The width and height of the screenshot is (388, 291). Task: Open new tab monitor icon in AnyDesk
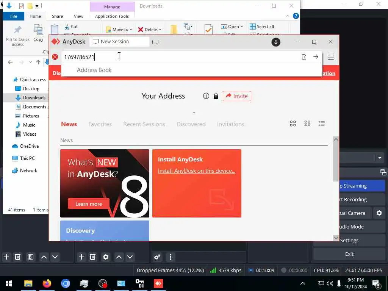pos(155,42)
